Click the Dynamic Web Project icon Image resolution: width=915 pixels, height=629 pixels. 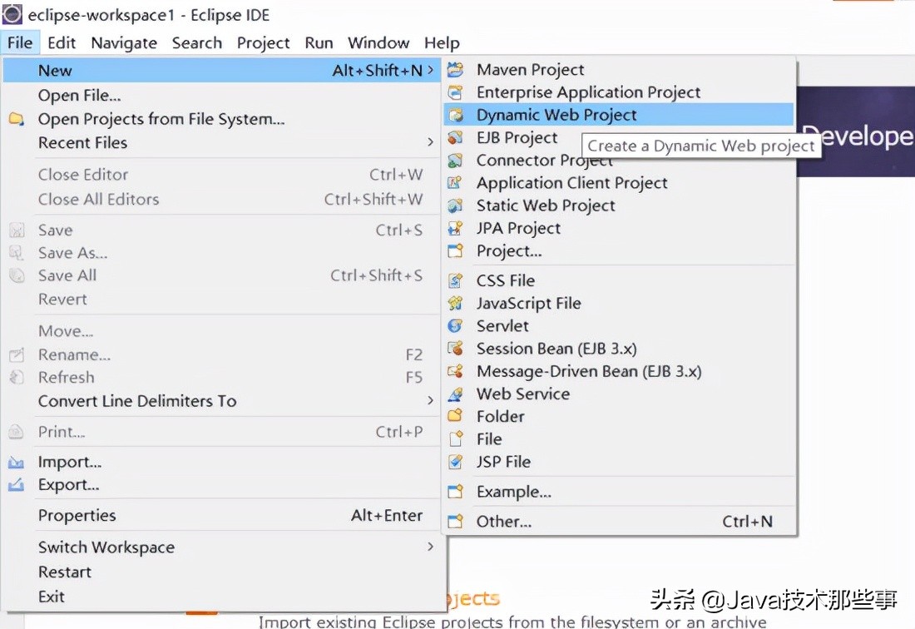click(x=455, y=115)
